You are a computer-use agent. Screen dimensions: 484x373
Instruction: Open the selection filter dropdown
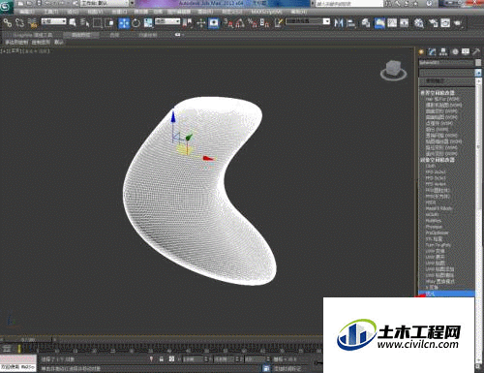point(53,21)
